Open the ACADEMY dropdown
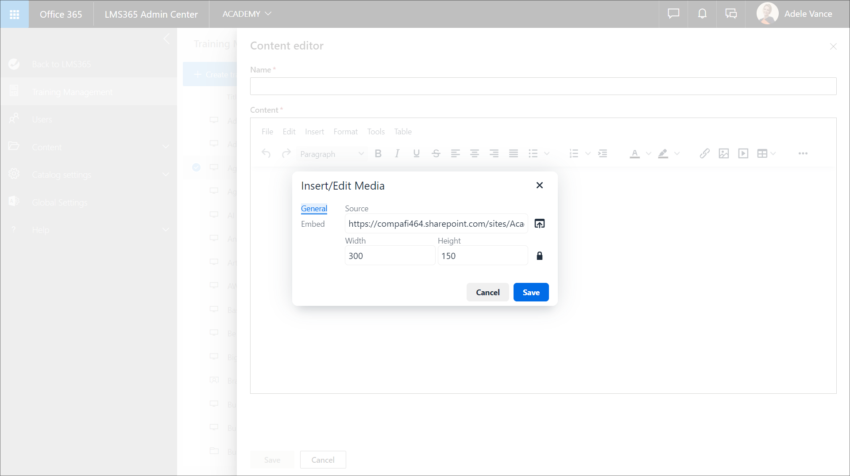This screenshot has height=476, width=850. click(x=247, y=14)
